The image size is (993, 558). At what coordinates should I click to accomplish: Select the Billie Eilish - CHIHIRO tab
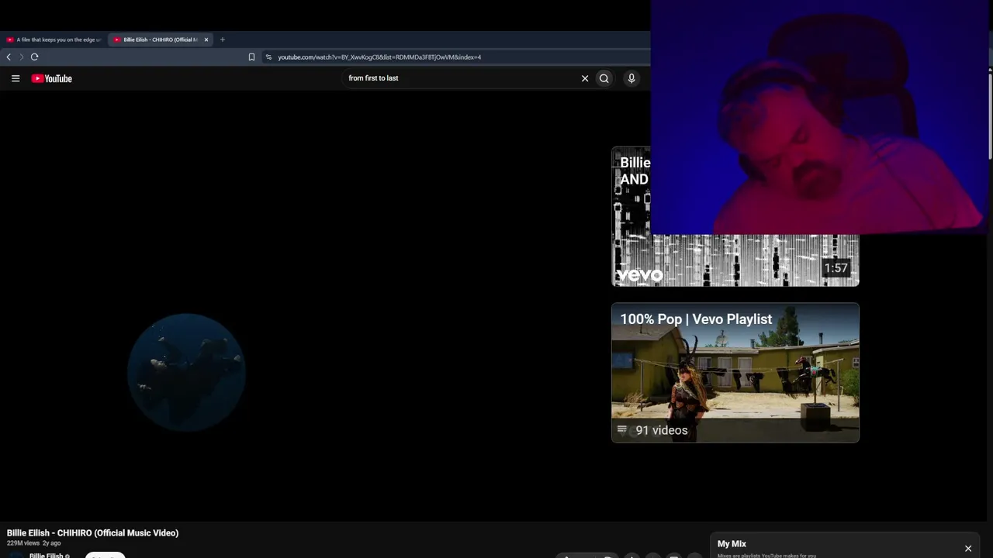[161, 40]
